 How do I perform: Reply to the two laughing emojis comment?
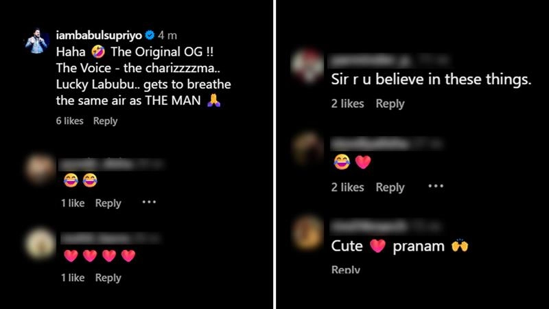coord(108,203)
